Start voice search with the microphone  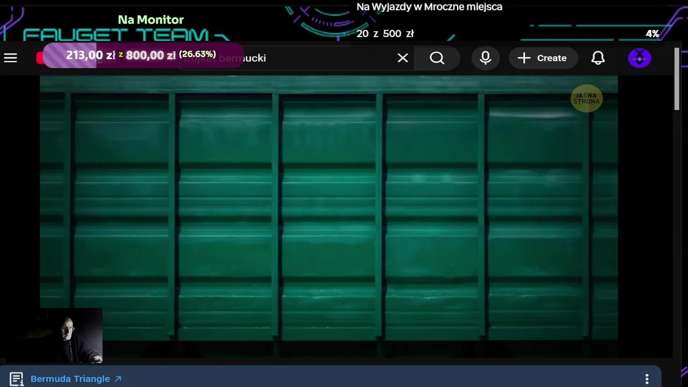[485, 58]
